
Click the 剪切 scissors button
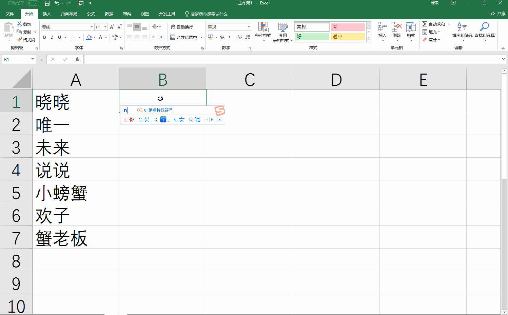[24, 24]
